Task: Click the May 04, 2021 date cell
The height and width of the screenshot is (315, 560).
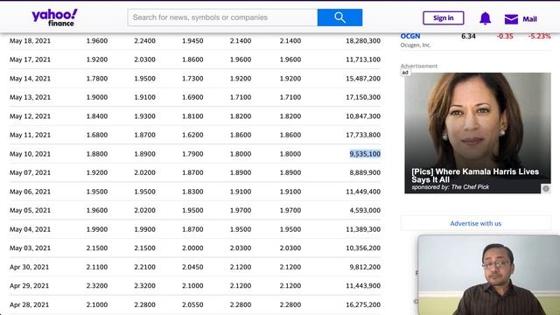Action: tap(30, 229)
